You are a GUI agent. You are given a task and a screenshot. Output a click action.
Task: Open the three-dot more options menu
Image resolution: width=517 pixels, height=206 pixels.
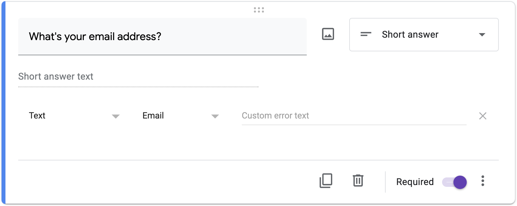[x=483, y=181]
